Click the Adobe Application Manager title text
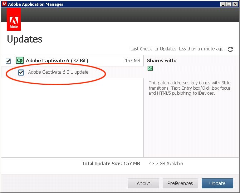 point(36,4)
